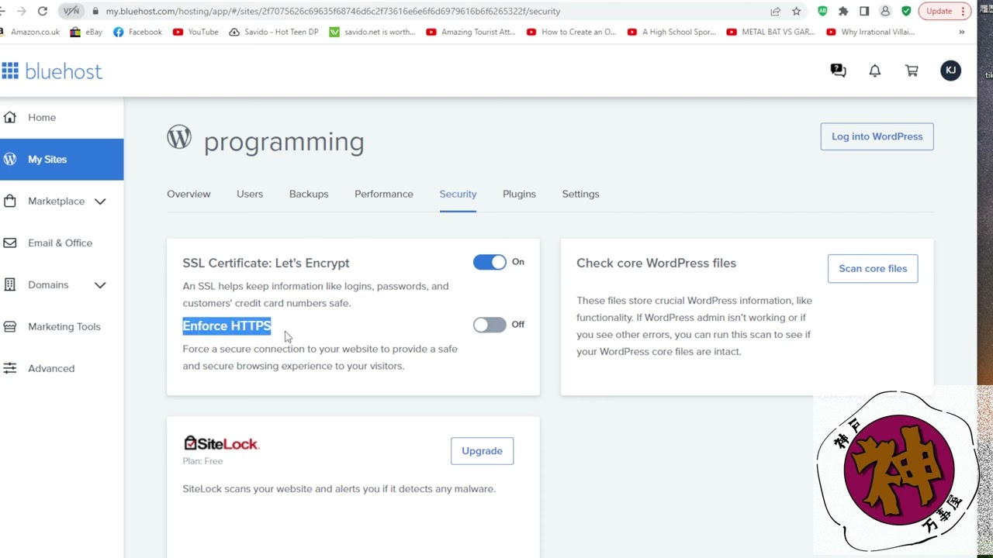Reload the page with browser refresh button

click(x=43, y=11)
